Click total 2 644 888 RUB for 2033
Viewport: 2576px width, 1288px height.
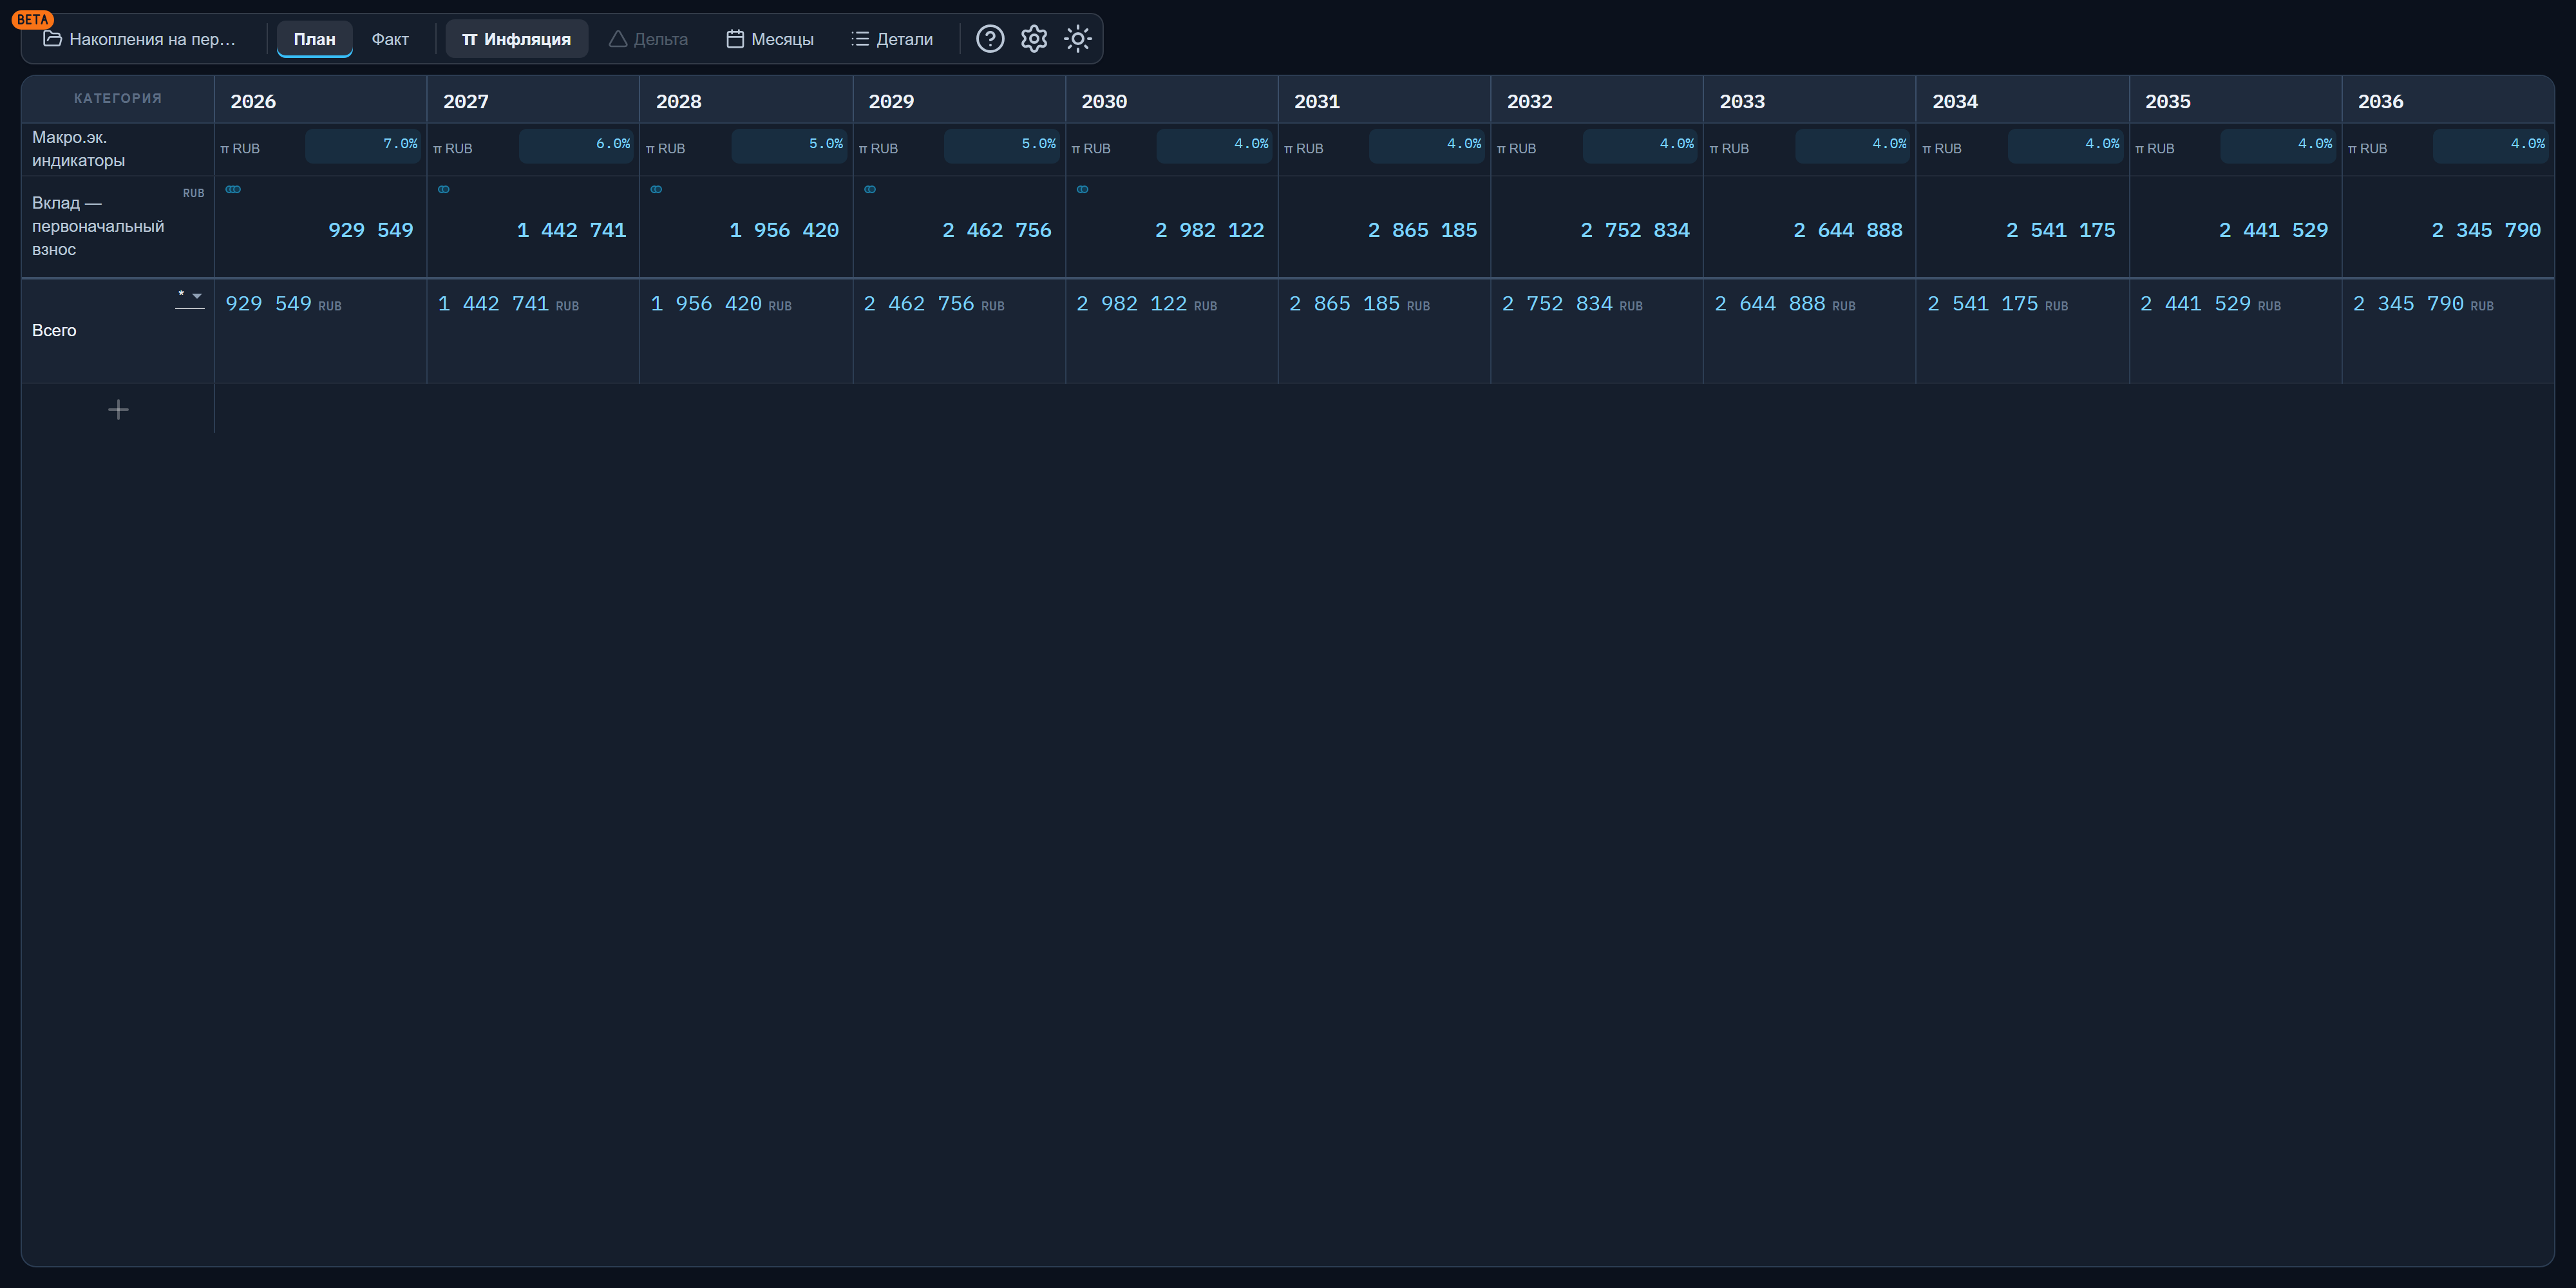tap(1785, 304)
